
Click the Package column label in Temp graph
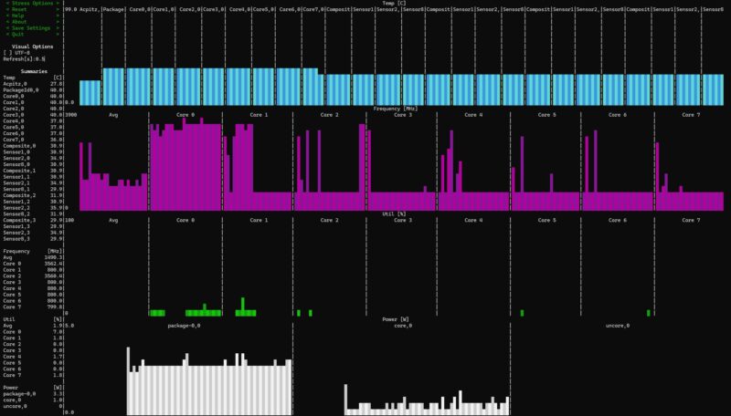pos(113,9)
